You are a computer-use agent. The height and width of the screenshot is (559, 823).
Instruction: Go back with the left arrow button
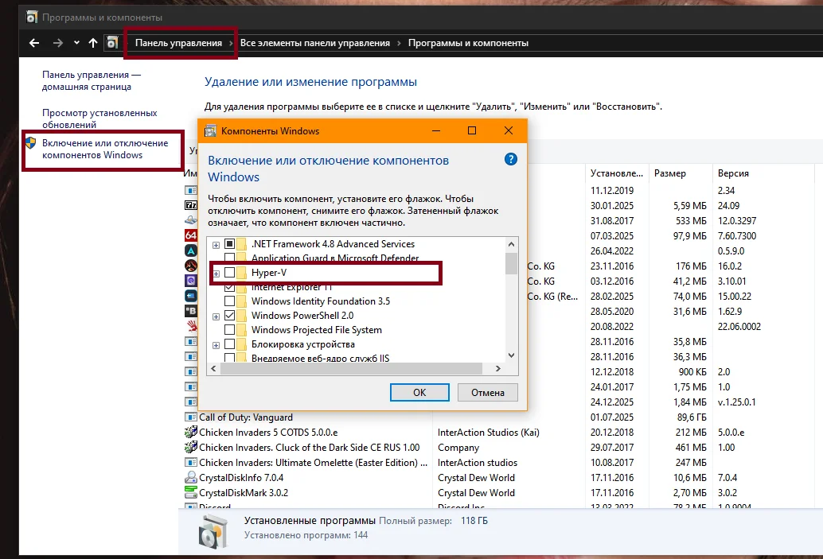(x=34, y=43)
